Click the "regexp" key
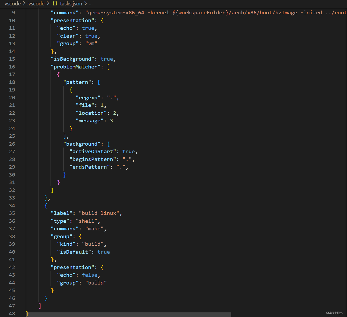 pyautogui.click(x=88, y=98)
